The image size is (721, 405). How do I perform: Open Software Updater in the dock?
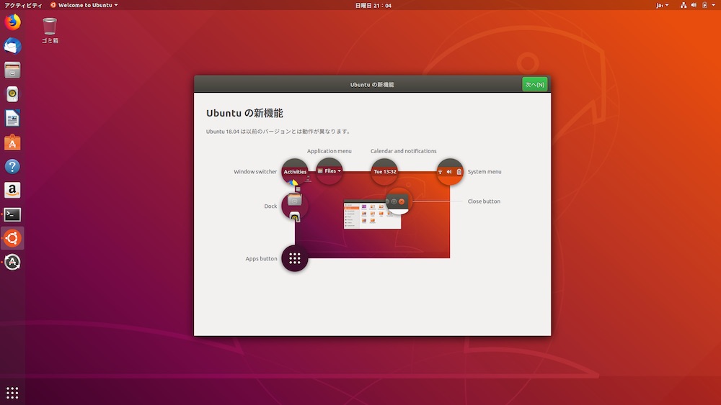(12, 263)
